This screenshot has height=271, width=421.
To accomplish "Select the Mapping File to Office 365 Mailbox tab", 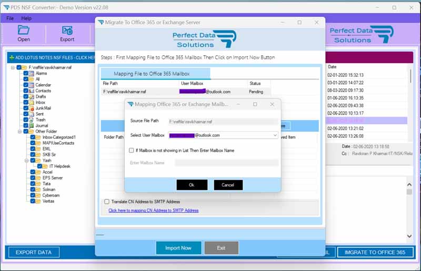I will click(x=155, y=74).
